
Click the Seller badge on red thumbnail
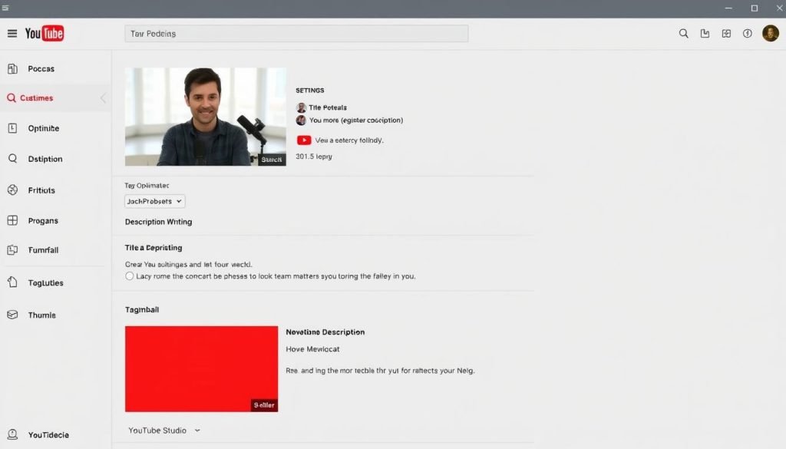click(264, 405)
